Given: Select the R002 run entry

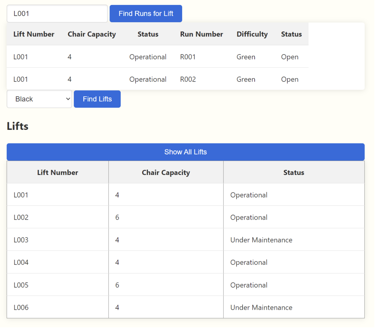Looking at the screenshot, I should click(188, 79).
